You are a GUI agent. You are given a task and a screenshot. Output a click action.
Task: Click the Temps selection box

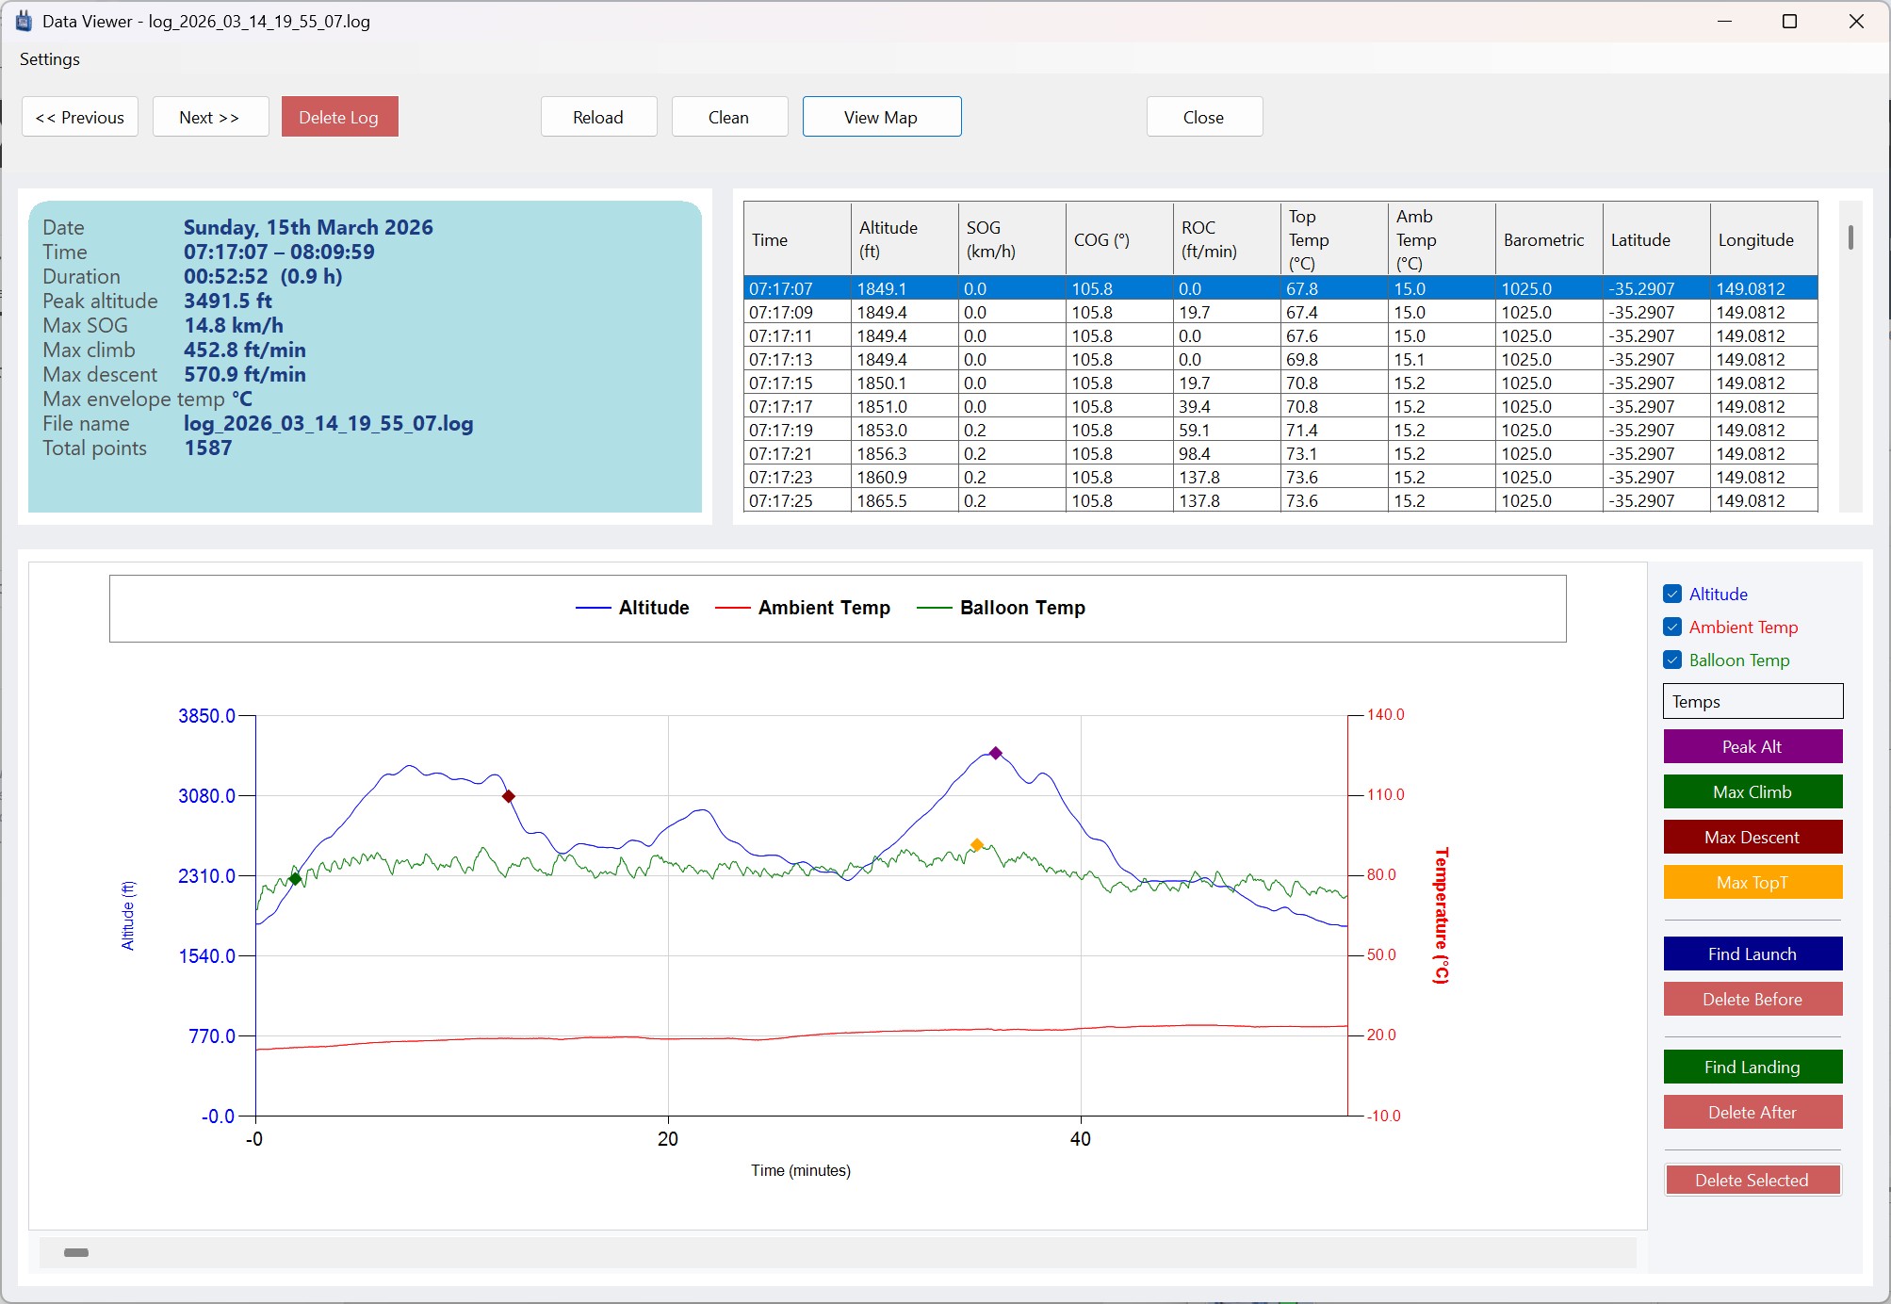(1752, 701)
